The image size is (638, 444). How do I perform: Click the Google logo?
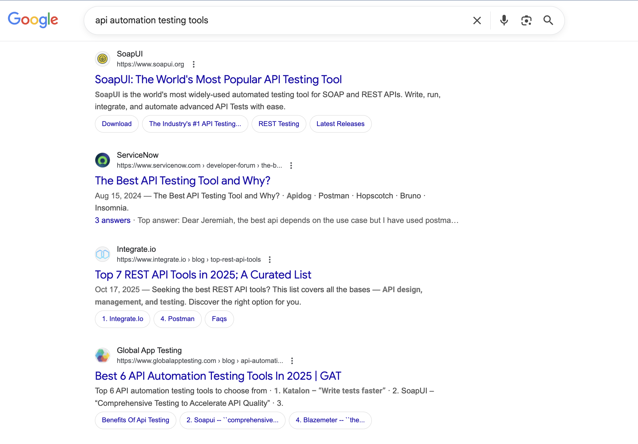(x=33, y=20)
